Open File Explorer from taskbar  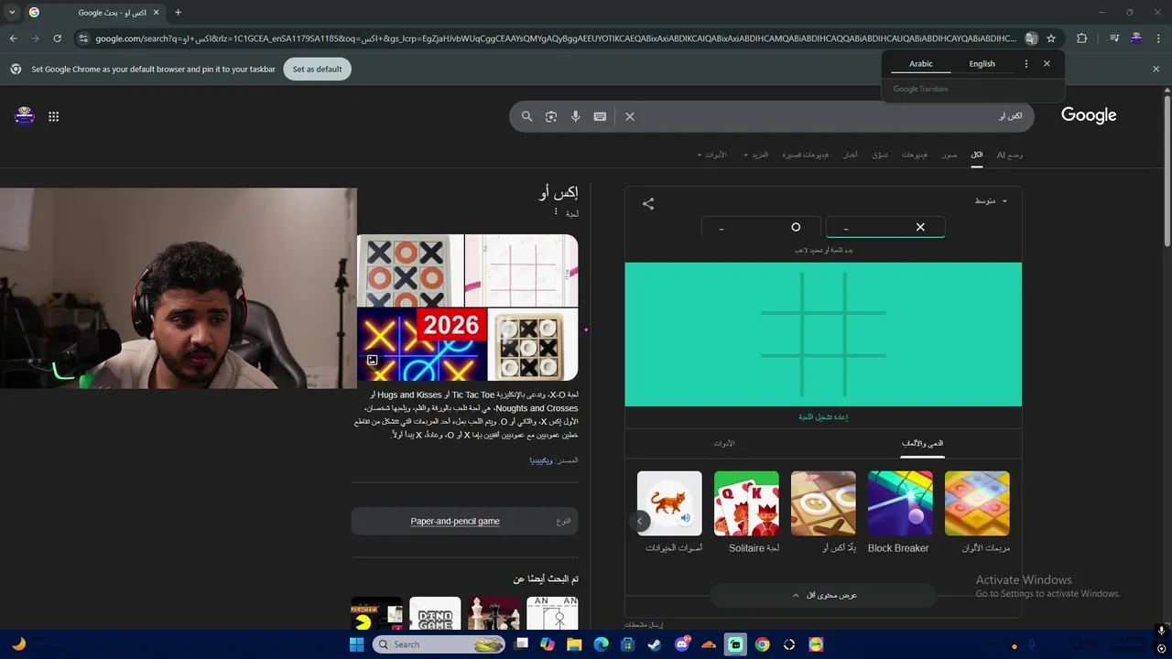(574, 644)
